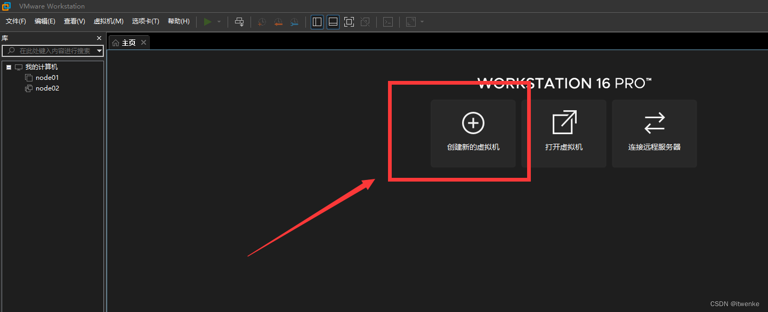Open the 选项卡(T) menu
Viewport: 768px width, 312px height.
145,21
